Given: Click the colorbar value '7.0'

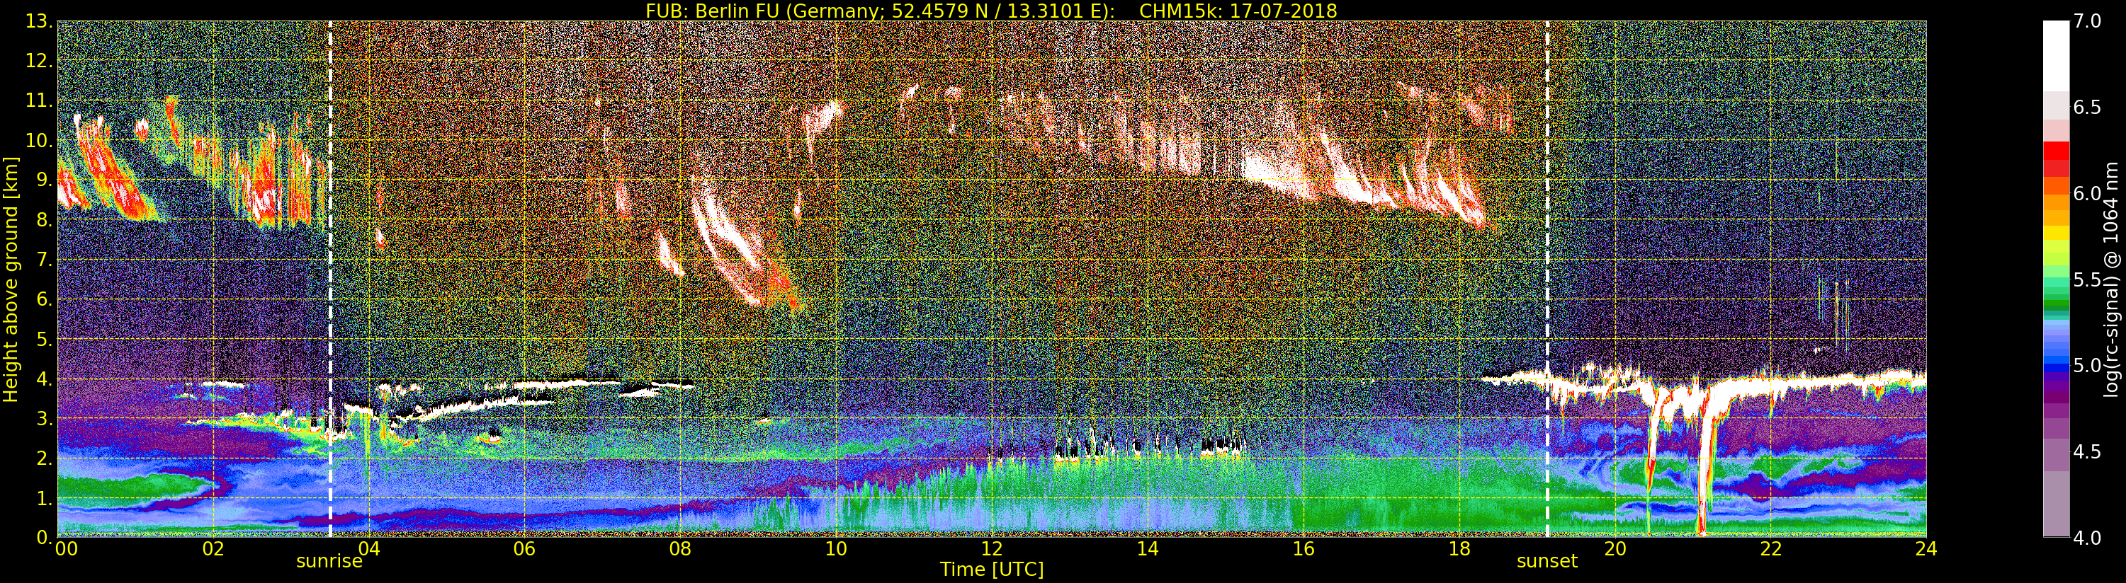Looking at the screenshot, I should click(x=2088, y=21).
